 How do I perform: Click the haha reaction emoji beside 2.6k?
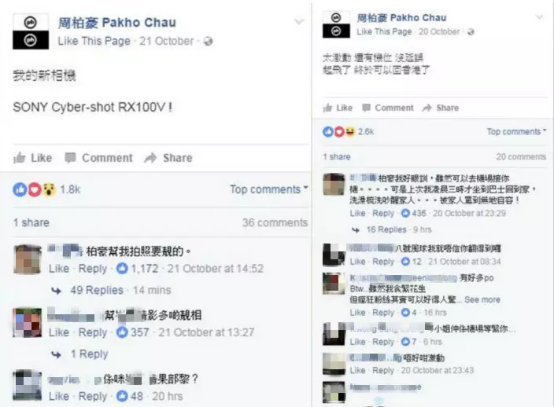[x=349, y=131]
